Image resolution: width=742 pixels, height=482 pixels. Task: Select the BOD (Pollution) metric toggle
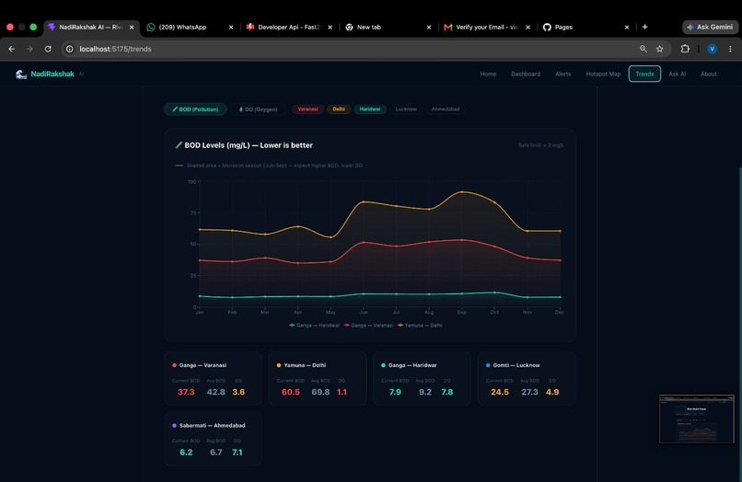click(195, 109)
